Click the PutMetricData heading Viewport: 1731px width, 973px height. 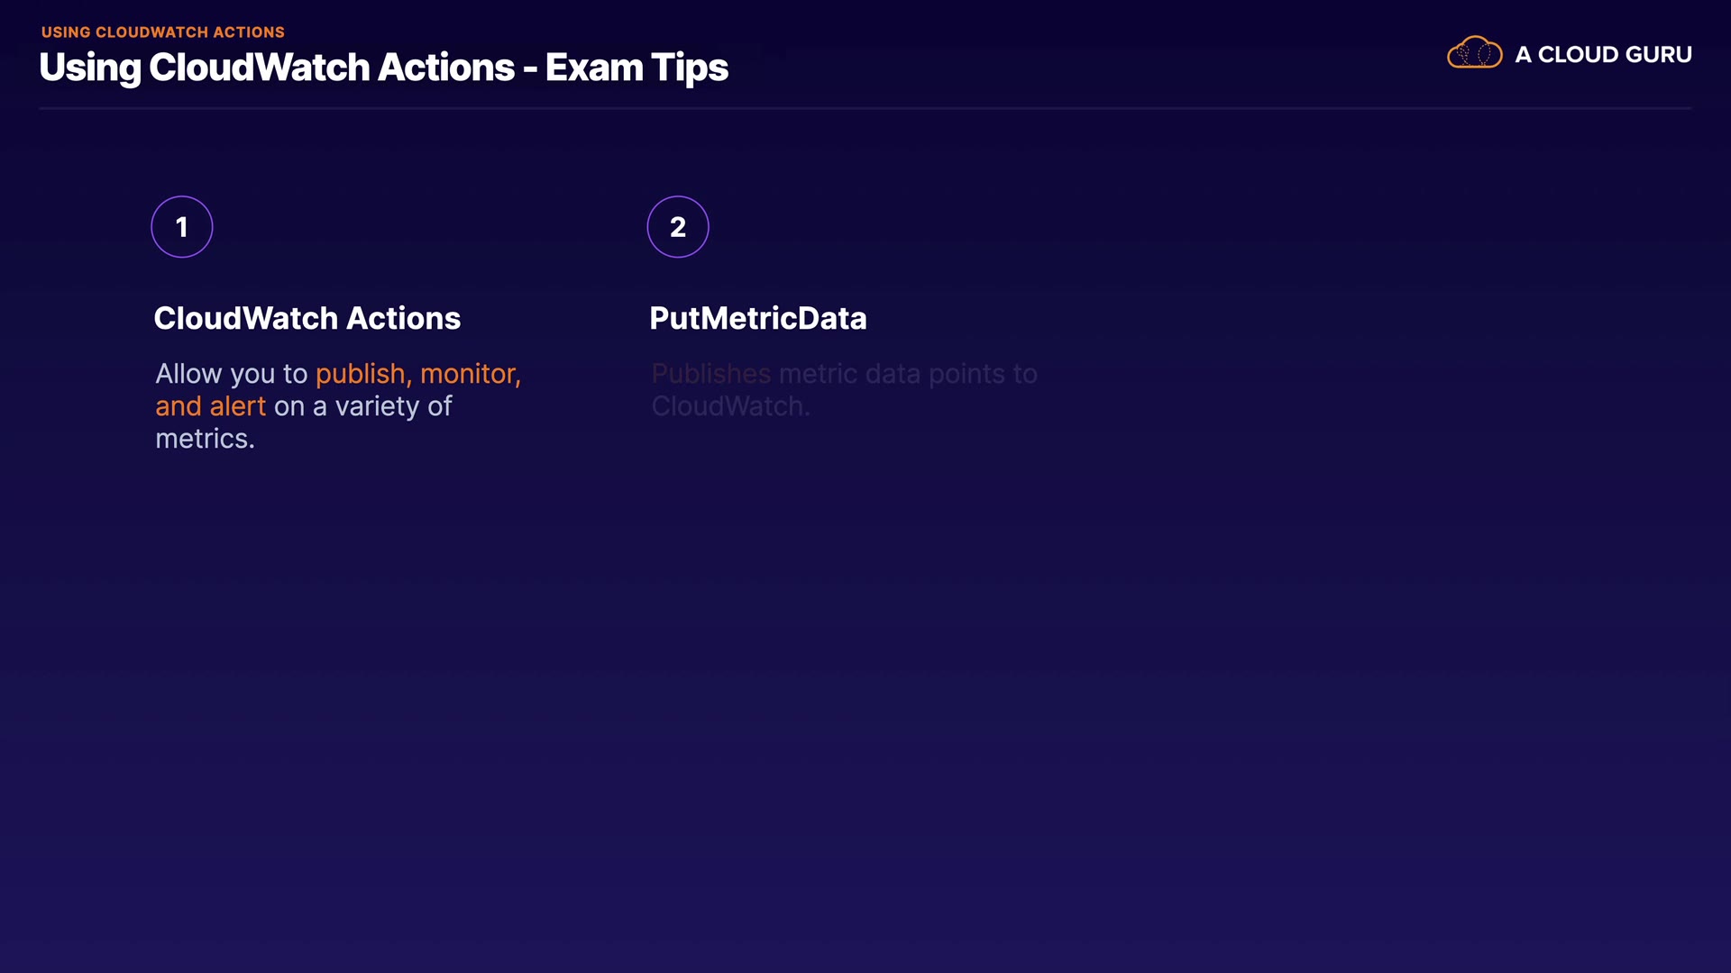757,318
